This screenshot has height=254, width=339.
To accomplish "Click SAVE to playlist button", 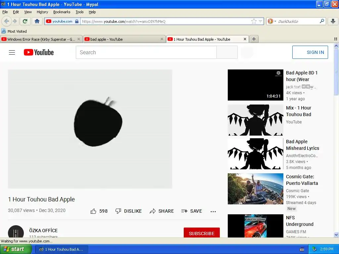I will pyautogui.click(x=192, y=211).
